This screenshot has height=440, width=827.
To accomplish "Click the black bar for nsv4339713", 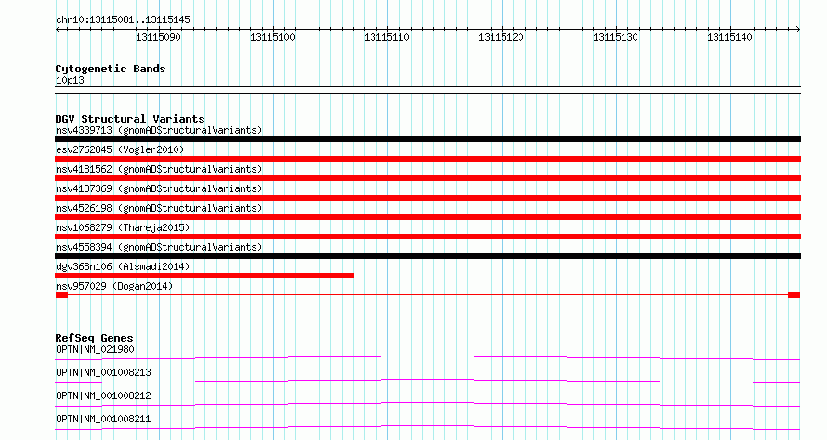I will pyautogui.click(x=427, y=139).
